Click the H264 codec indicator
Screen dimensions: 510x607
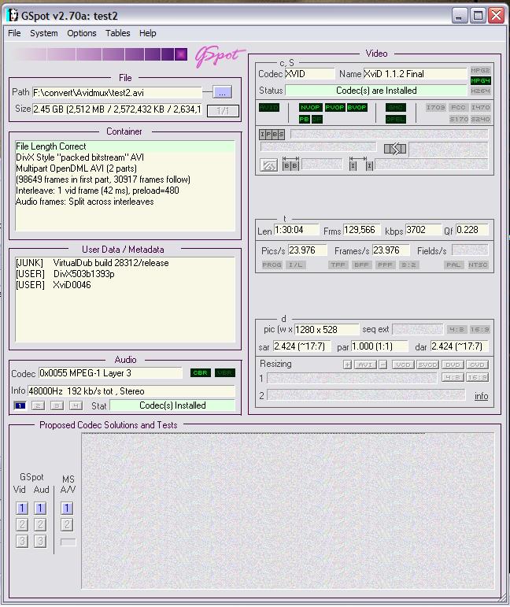(480, 91)
